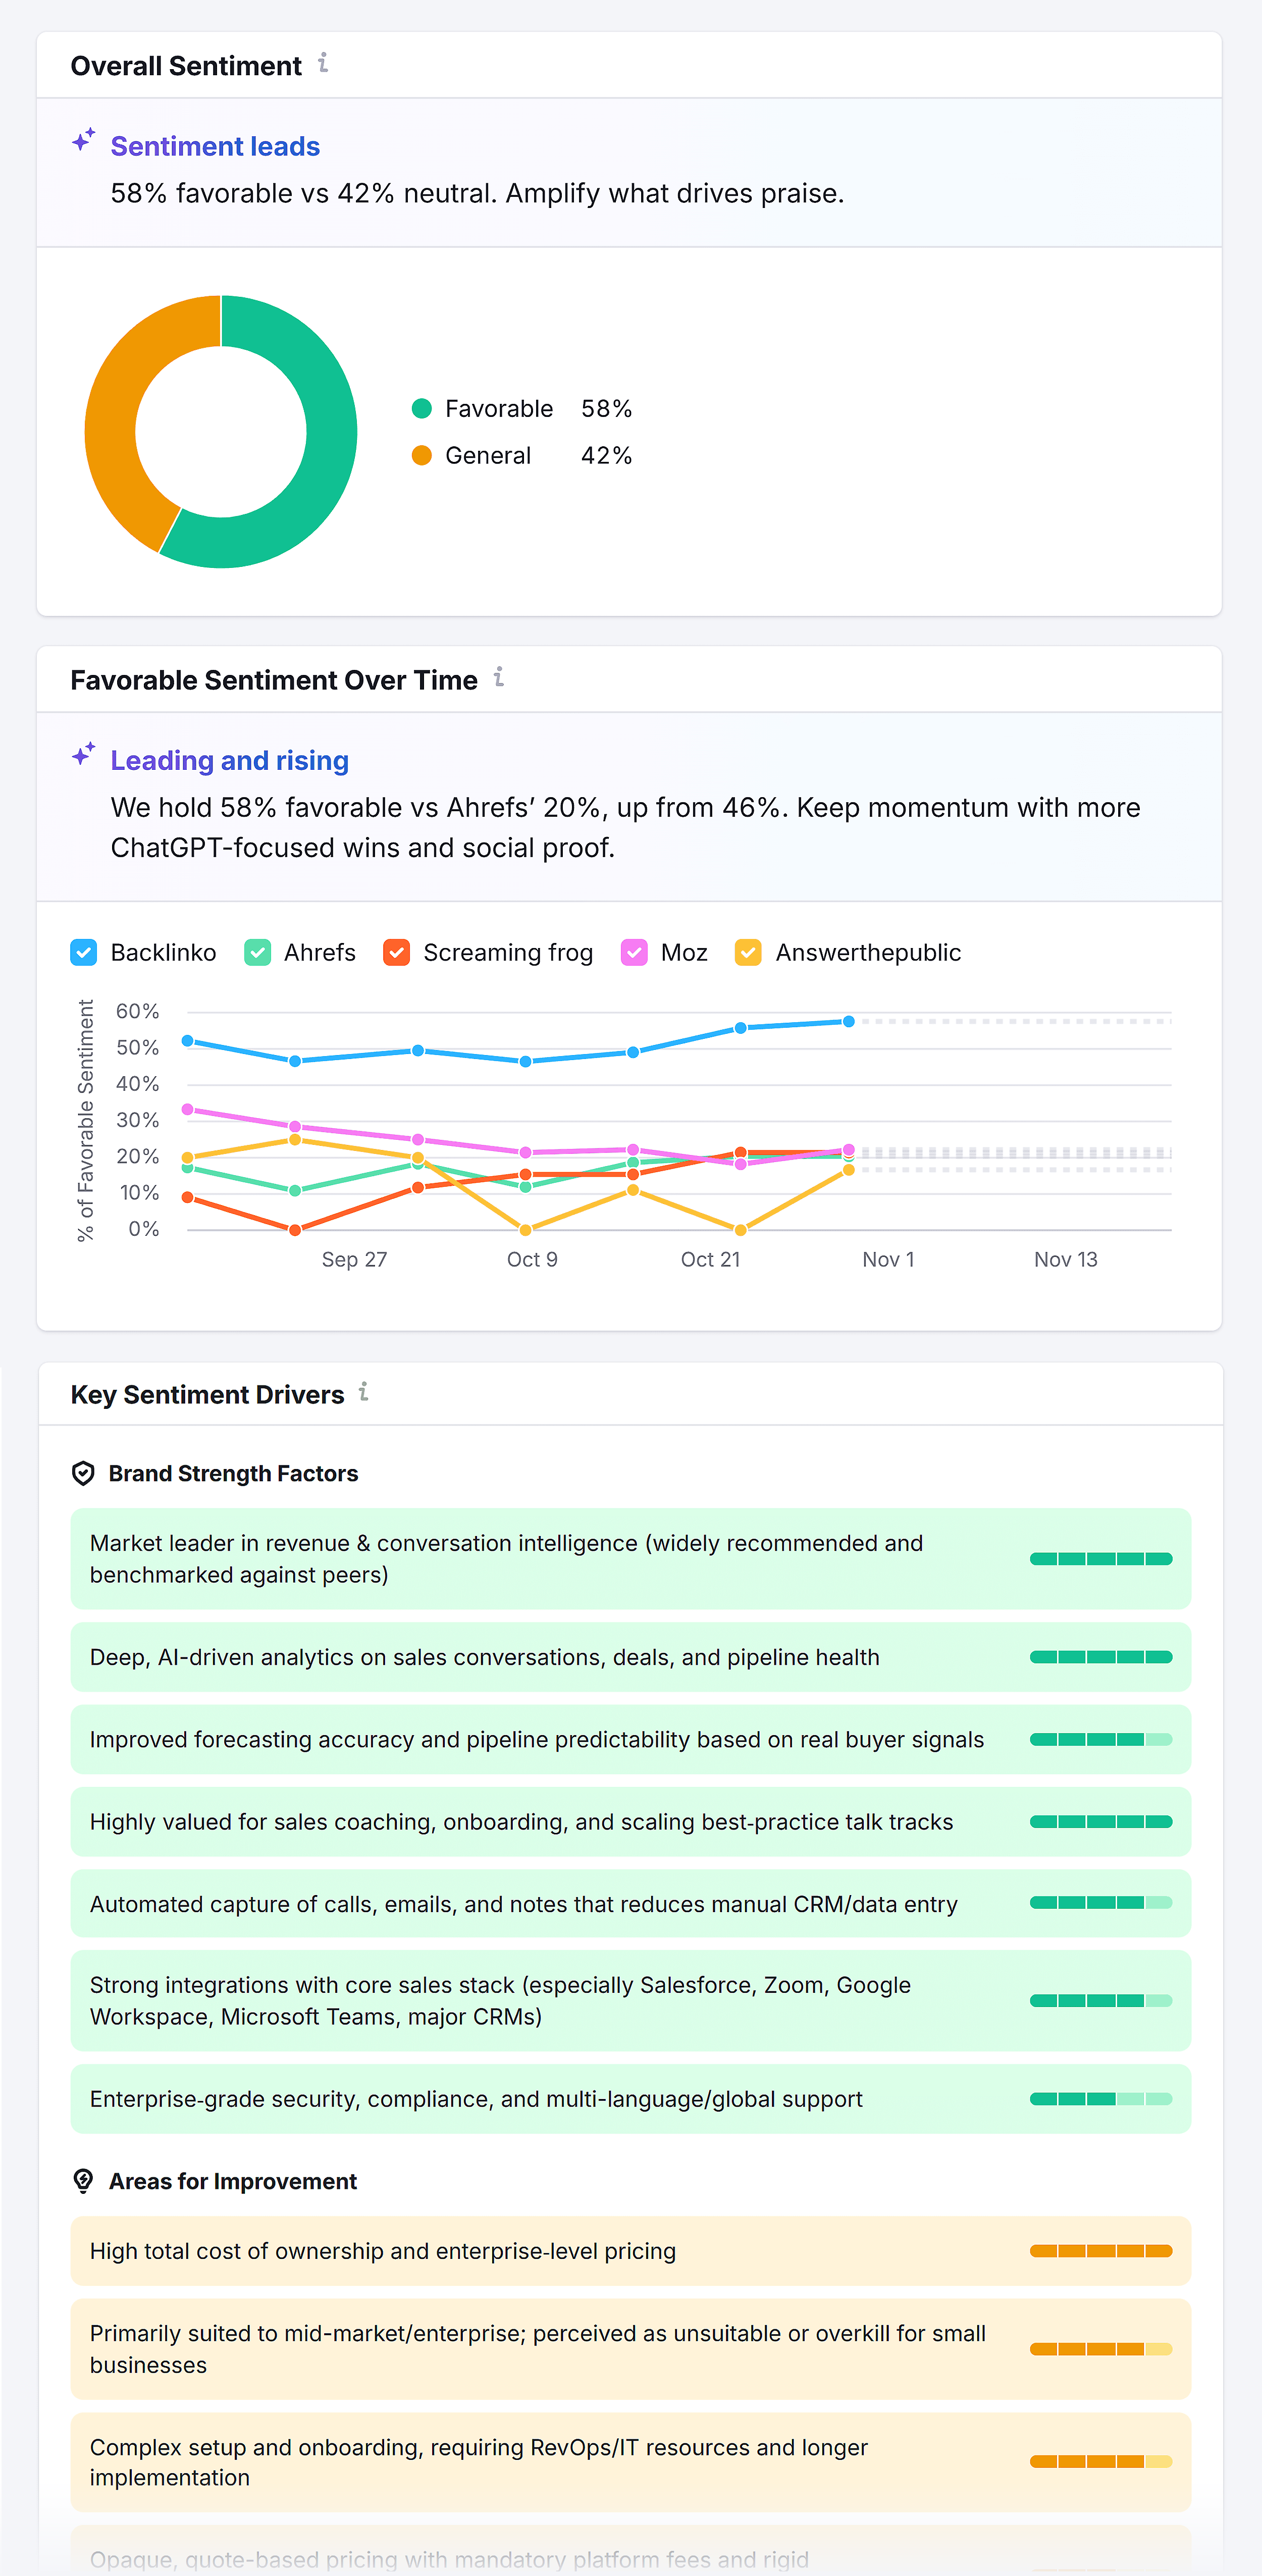Click the Favorable legend dot in the donut chart
This screenshot has height=2576, width=1262.
click(422, 408)
